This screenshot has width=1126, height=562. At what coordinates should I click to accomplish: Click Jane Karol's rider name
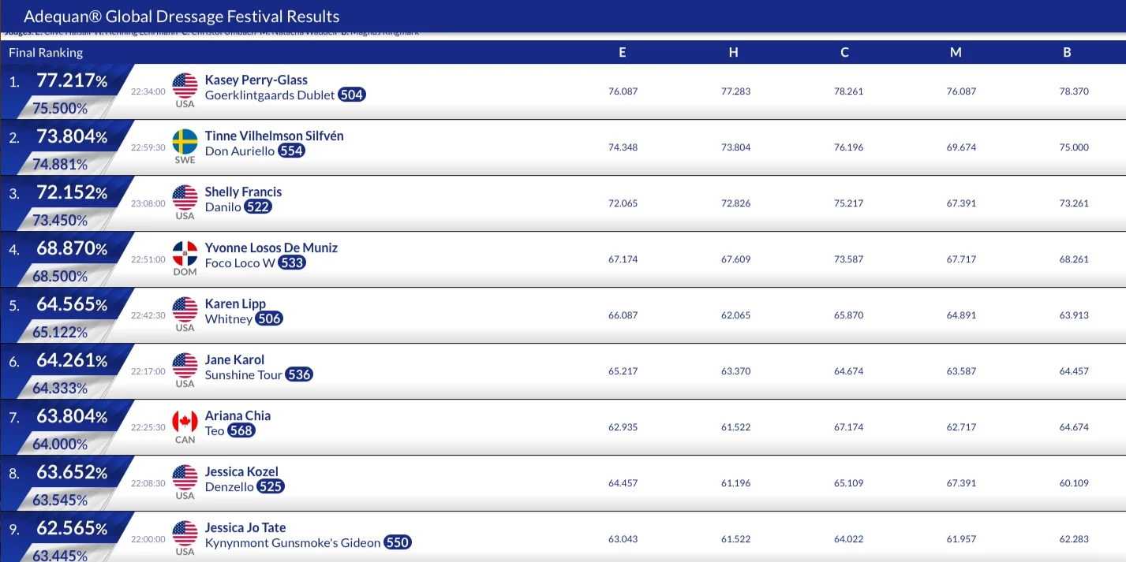234,359
